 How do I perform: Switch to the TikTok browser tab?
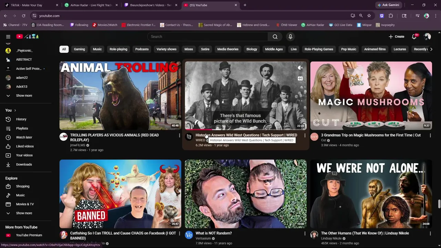coord(31,5)
